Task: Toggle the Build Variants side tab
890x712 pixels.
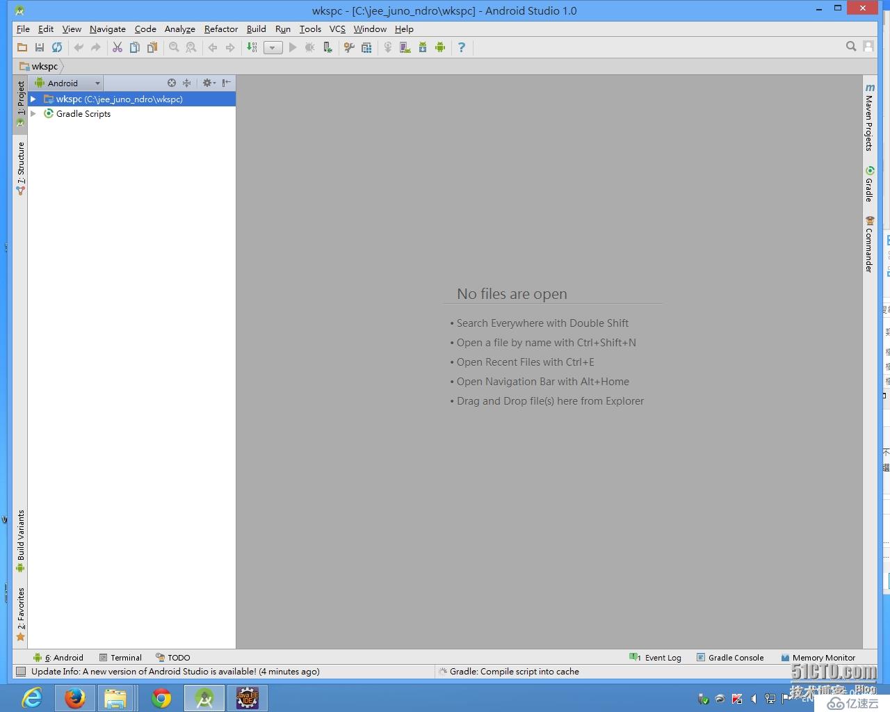Action: tap(20, 541)
